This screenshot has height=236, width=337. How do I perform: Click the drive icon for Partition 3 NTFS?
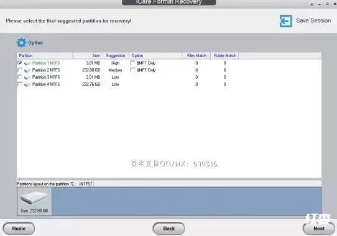coord(27,77)
